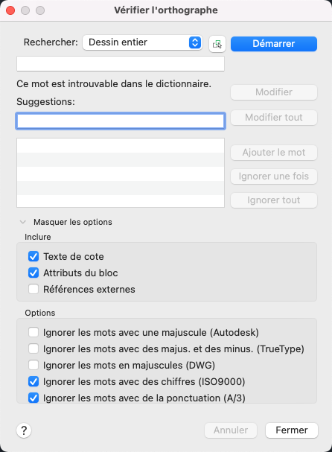Click the select objects icon button

(217, 44)
